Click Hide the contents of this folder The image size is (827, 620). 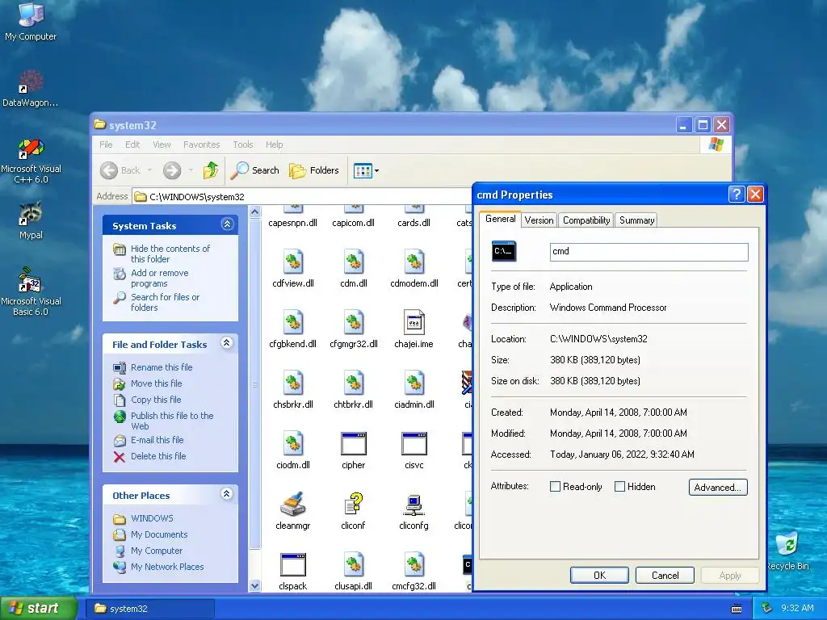[x=170, y=253]
